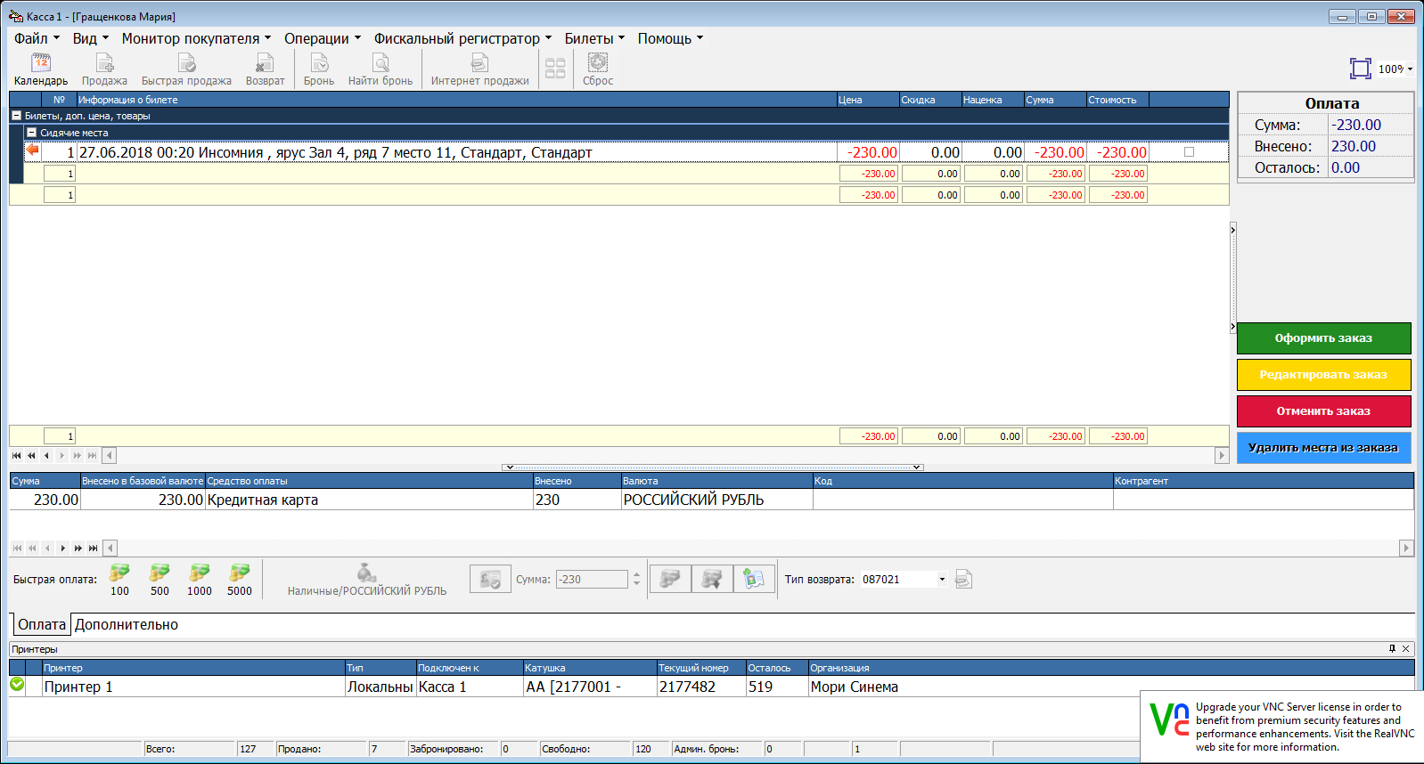Click the yellow Редактировать заказ button

point(1323,375)
